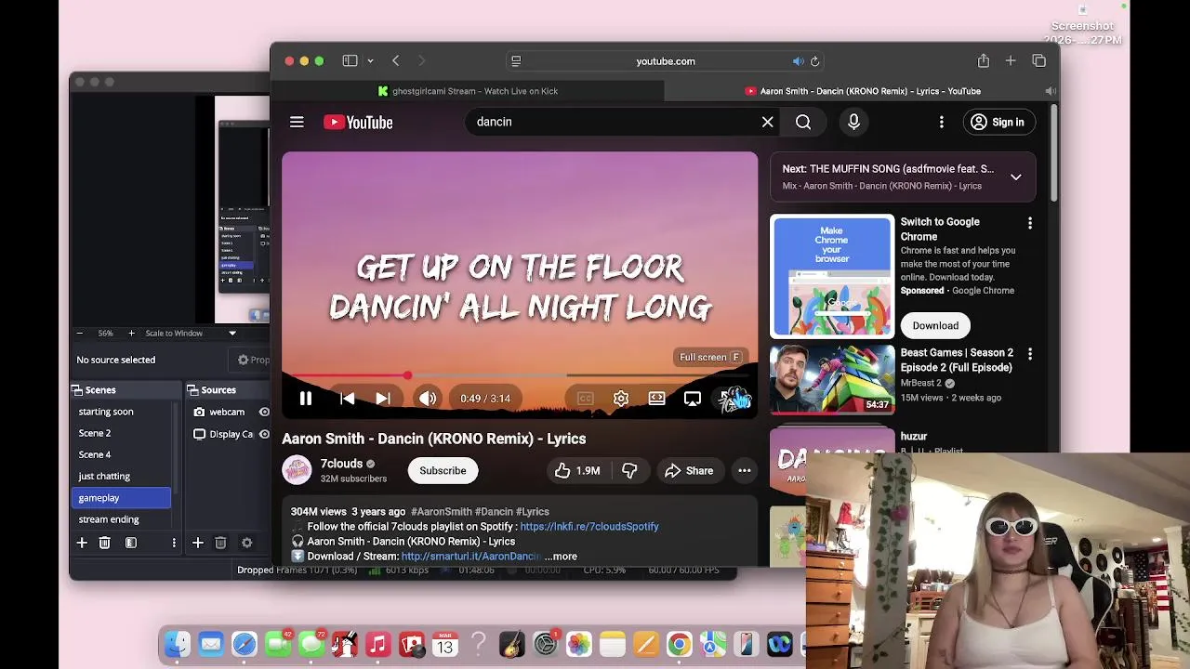
Task: Open Safari share button
Action: [983, 60]
